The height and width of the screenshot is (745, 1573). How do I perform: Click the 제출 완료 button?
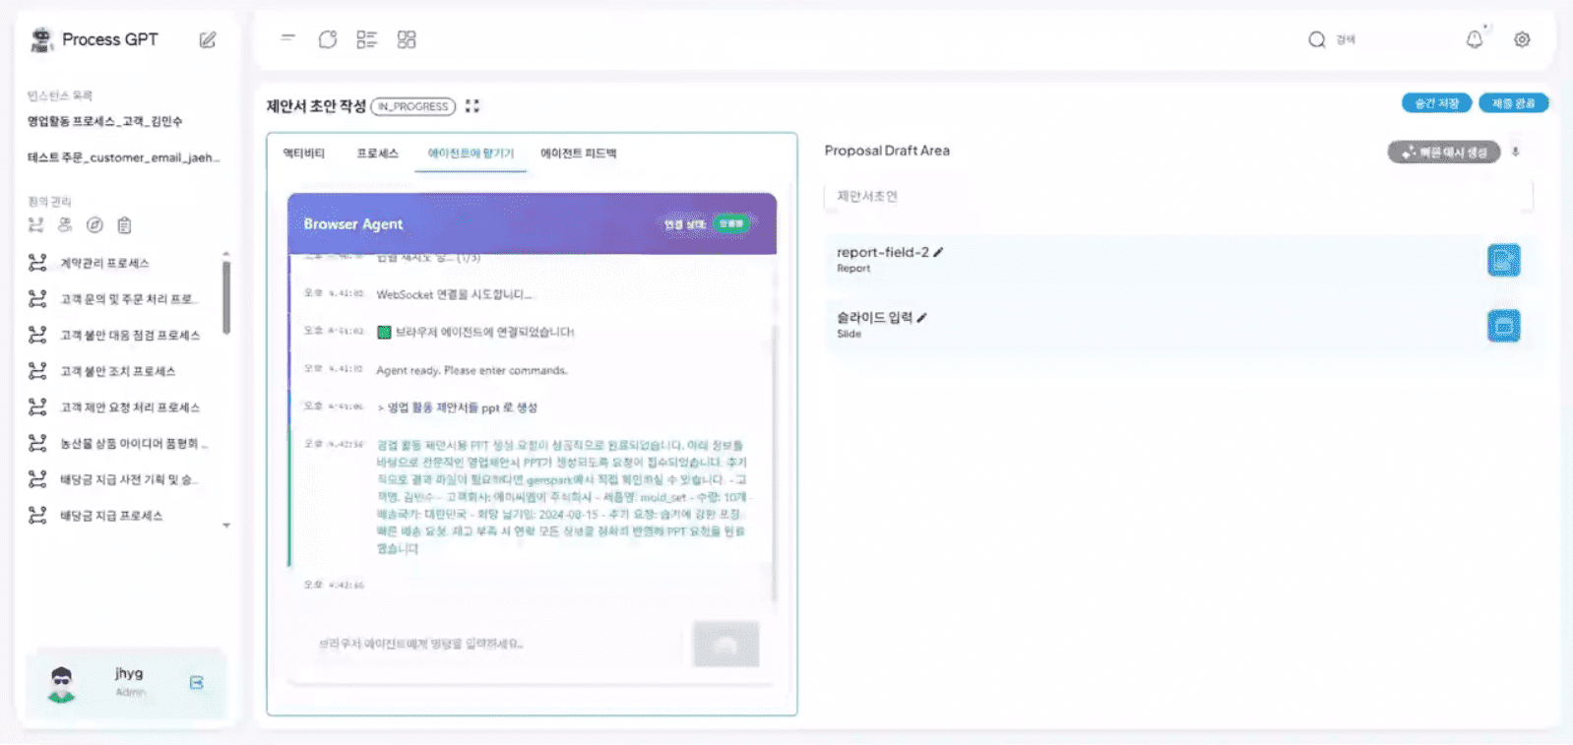tap(1513, 103)
